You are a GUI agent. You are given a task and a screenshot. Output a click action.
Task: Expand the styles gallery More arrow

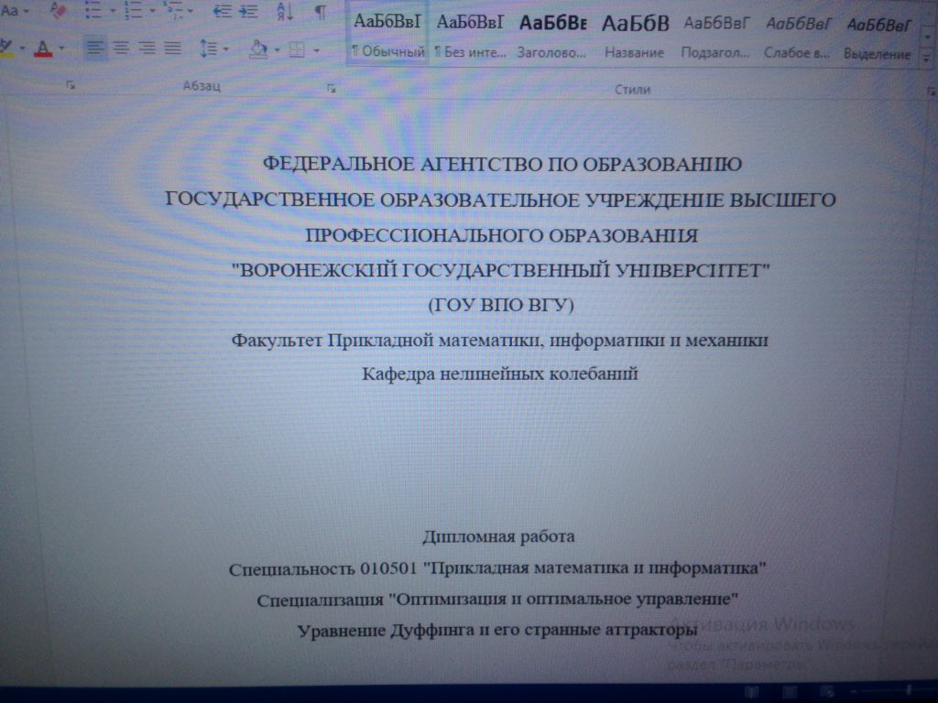tap(927, 59)
